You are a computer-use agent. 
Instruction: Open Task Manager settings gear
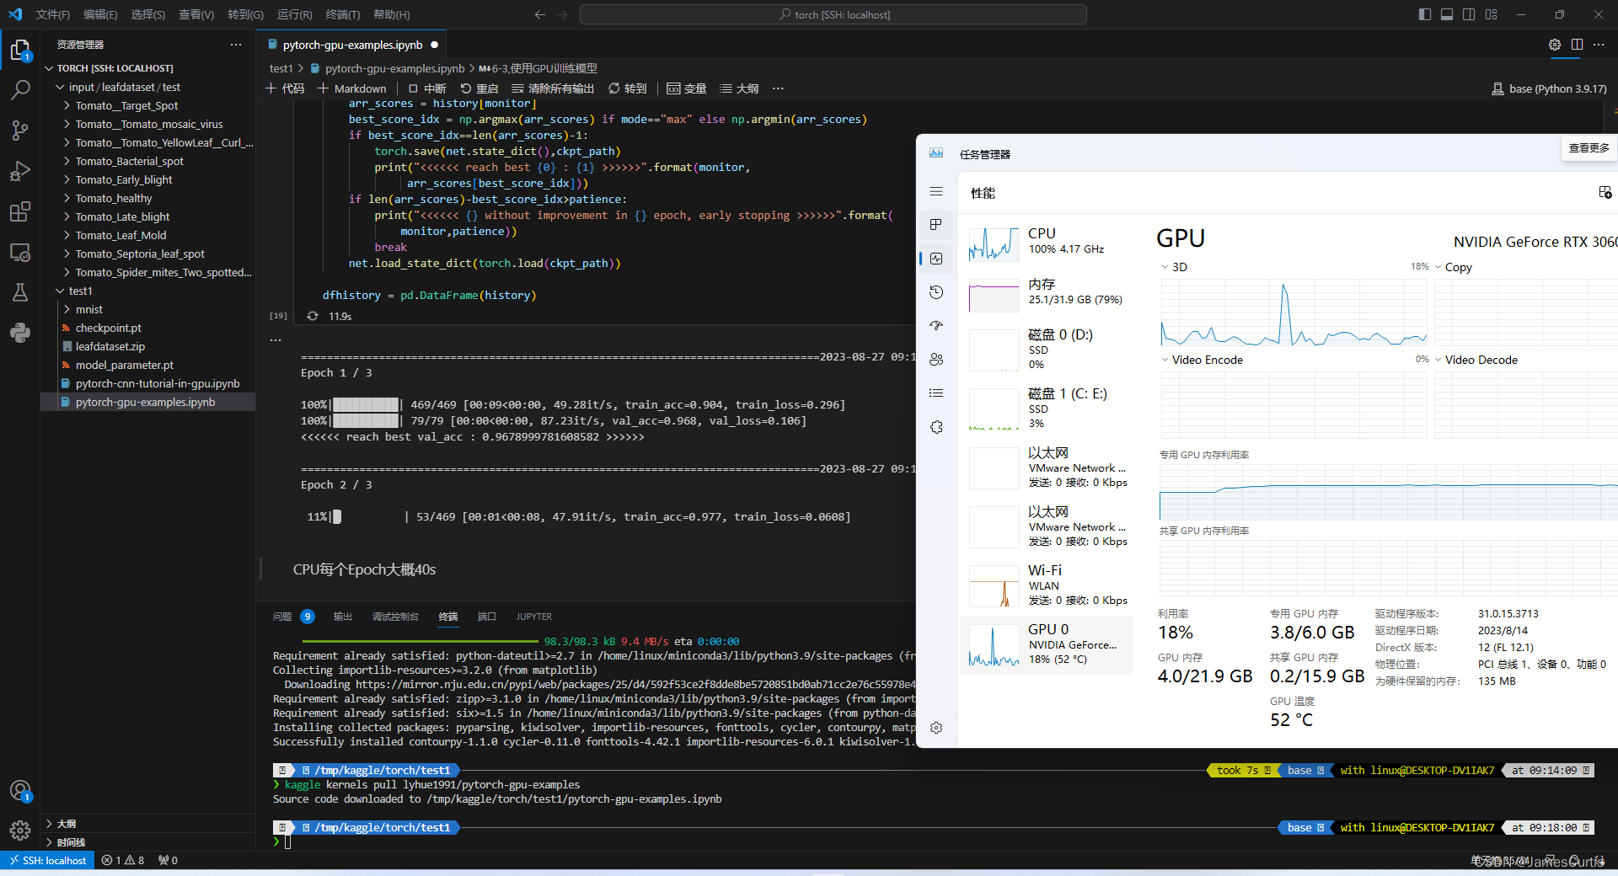click(936, 728)
